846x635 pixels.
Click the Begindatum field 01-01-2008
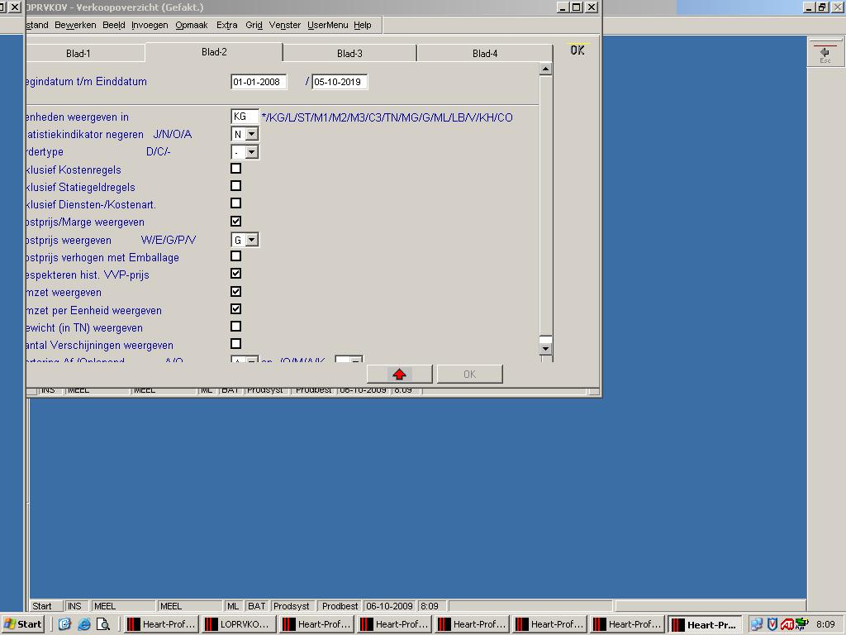(259, 82)
